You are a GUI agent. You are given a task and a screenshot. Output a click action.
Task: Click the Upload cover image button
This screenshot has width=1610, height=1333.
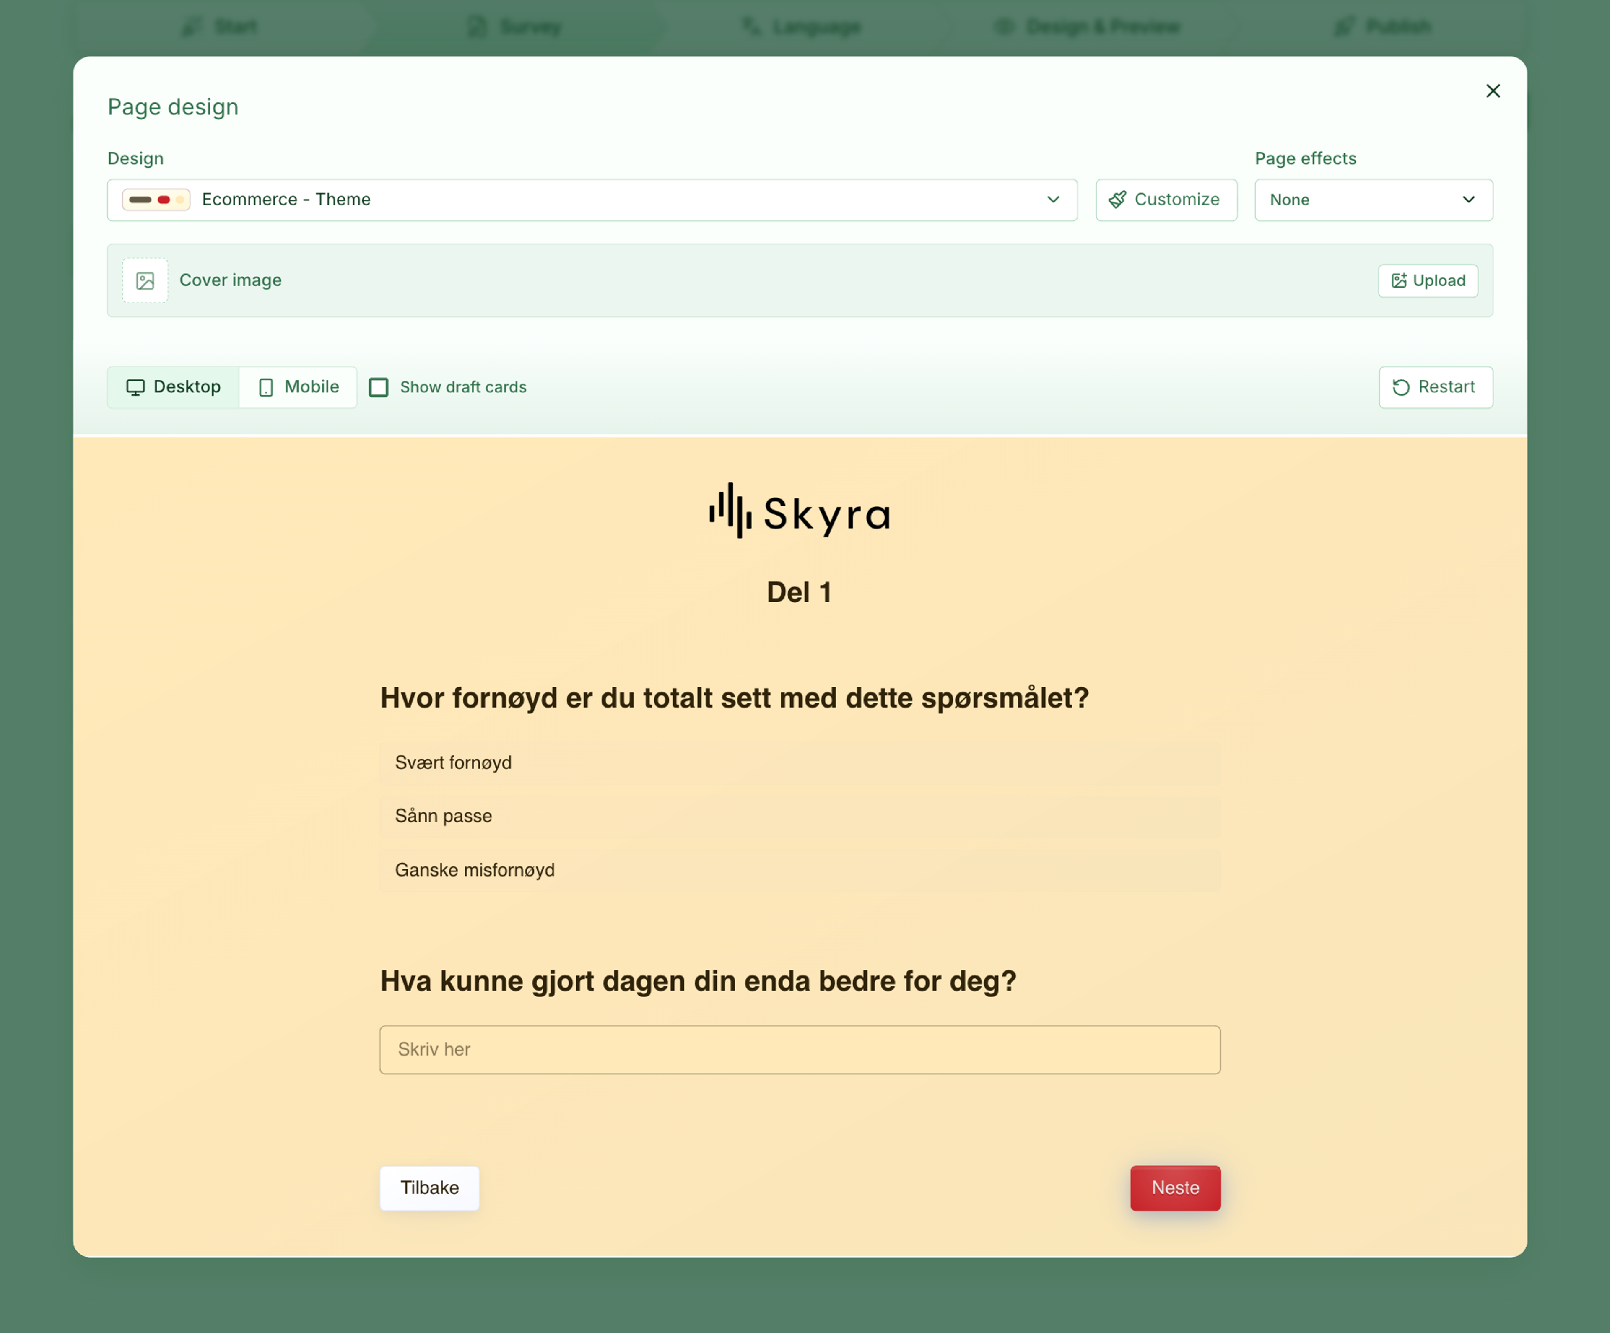point(1428,280)
